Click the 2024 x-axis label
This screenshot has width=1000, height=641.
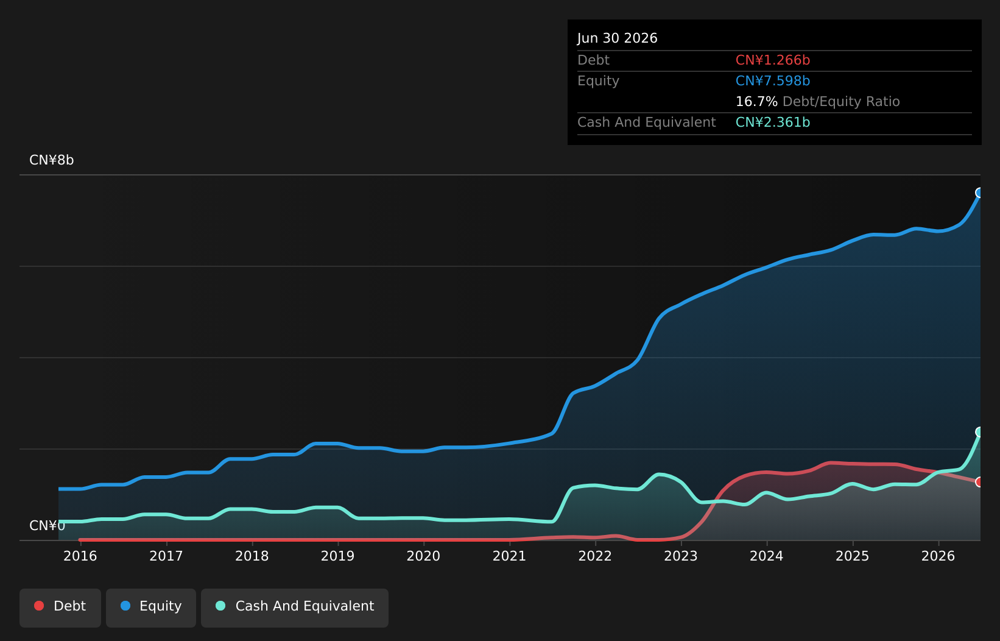[x=767, y=556]
